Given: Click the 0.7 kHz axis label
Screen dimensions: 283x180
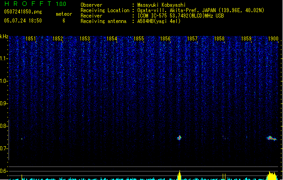Looking at the screenshot, I should click(4, 148).
